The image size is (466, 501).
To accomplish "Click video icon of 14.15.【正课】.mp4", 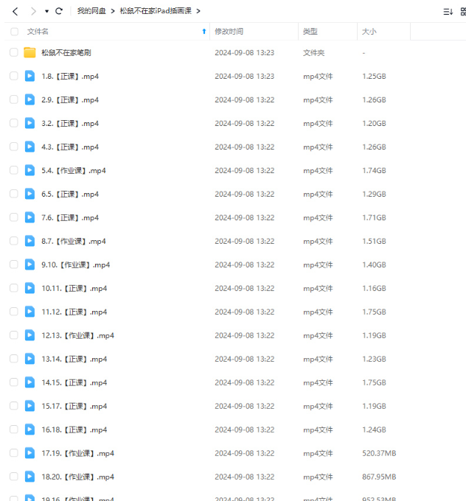I will (x=29, y=382).
